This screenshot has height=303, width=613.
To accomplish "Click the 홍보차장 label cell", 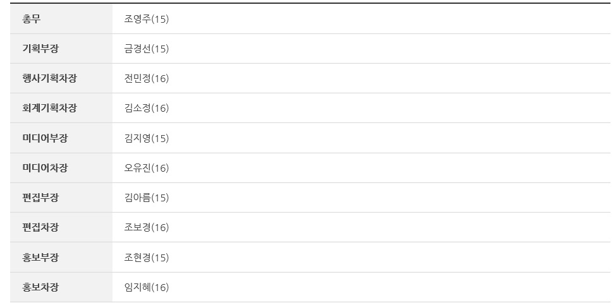I will (x=40, y=287).
